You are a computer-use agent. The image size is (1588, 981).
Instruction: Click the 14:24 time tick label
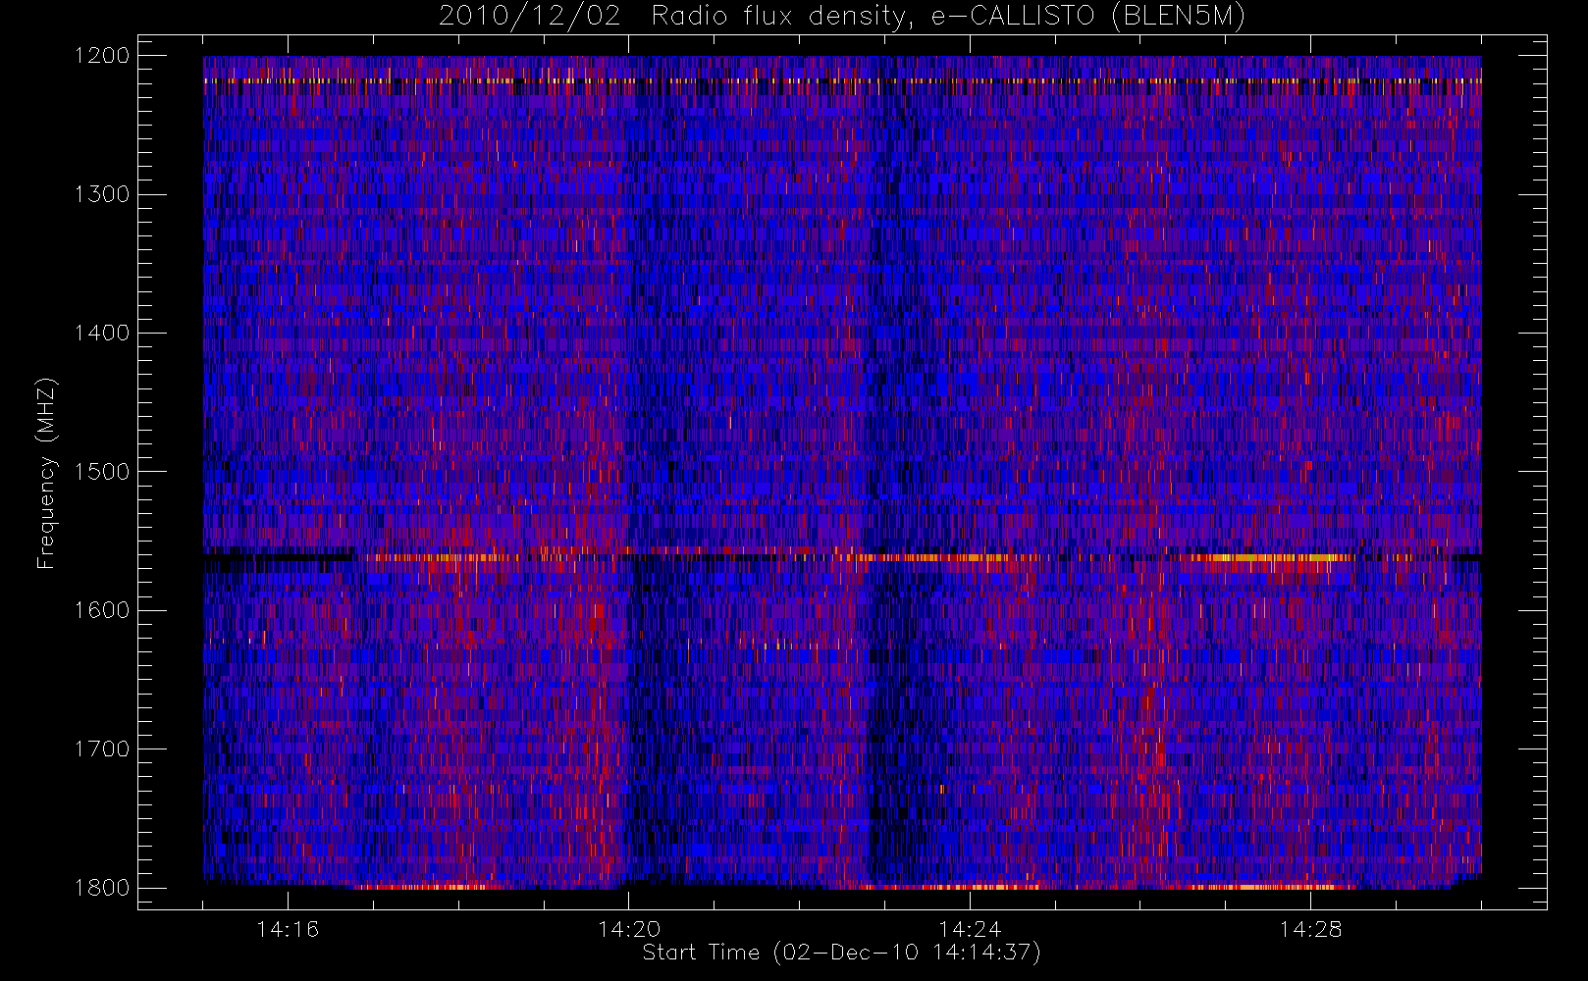tap(970, 928)
